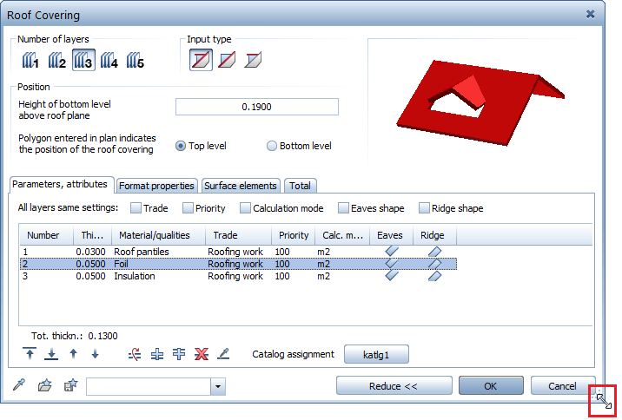Click the height above roof plane field
The width and height of the screenshot is (622, 420).
point(257,107)
